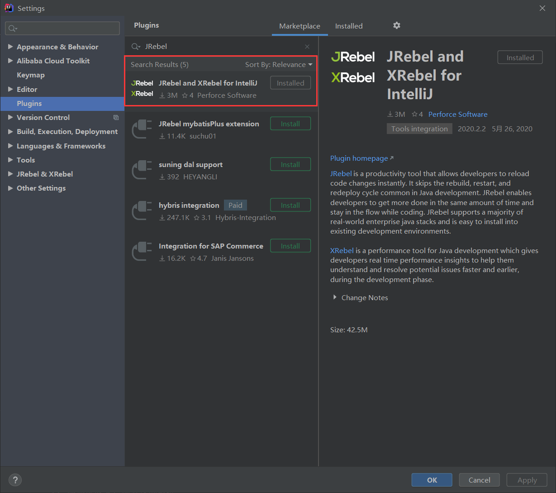Select suning dal support title

point(190,164)
